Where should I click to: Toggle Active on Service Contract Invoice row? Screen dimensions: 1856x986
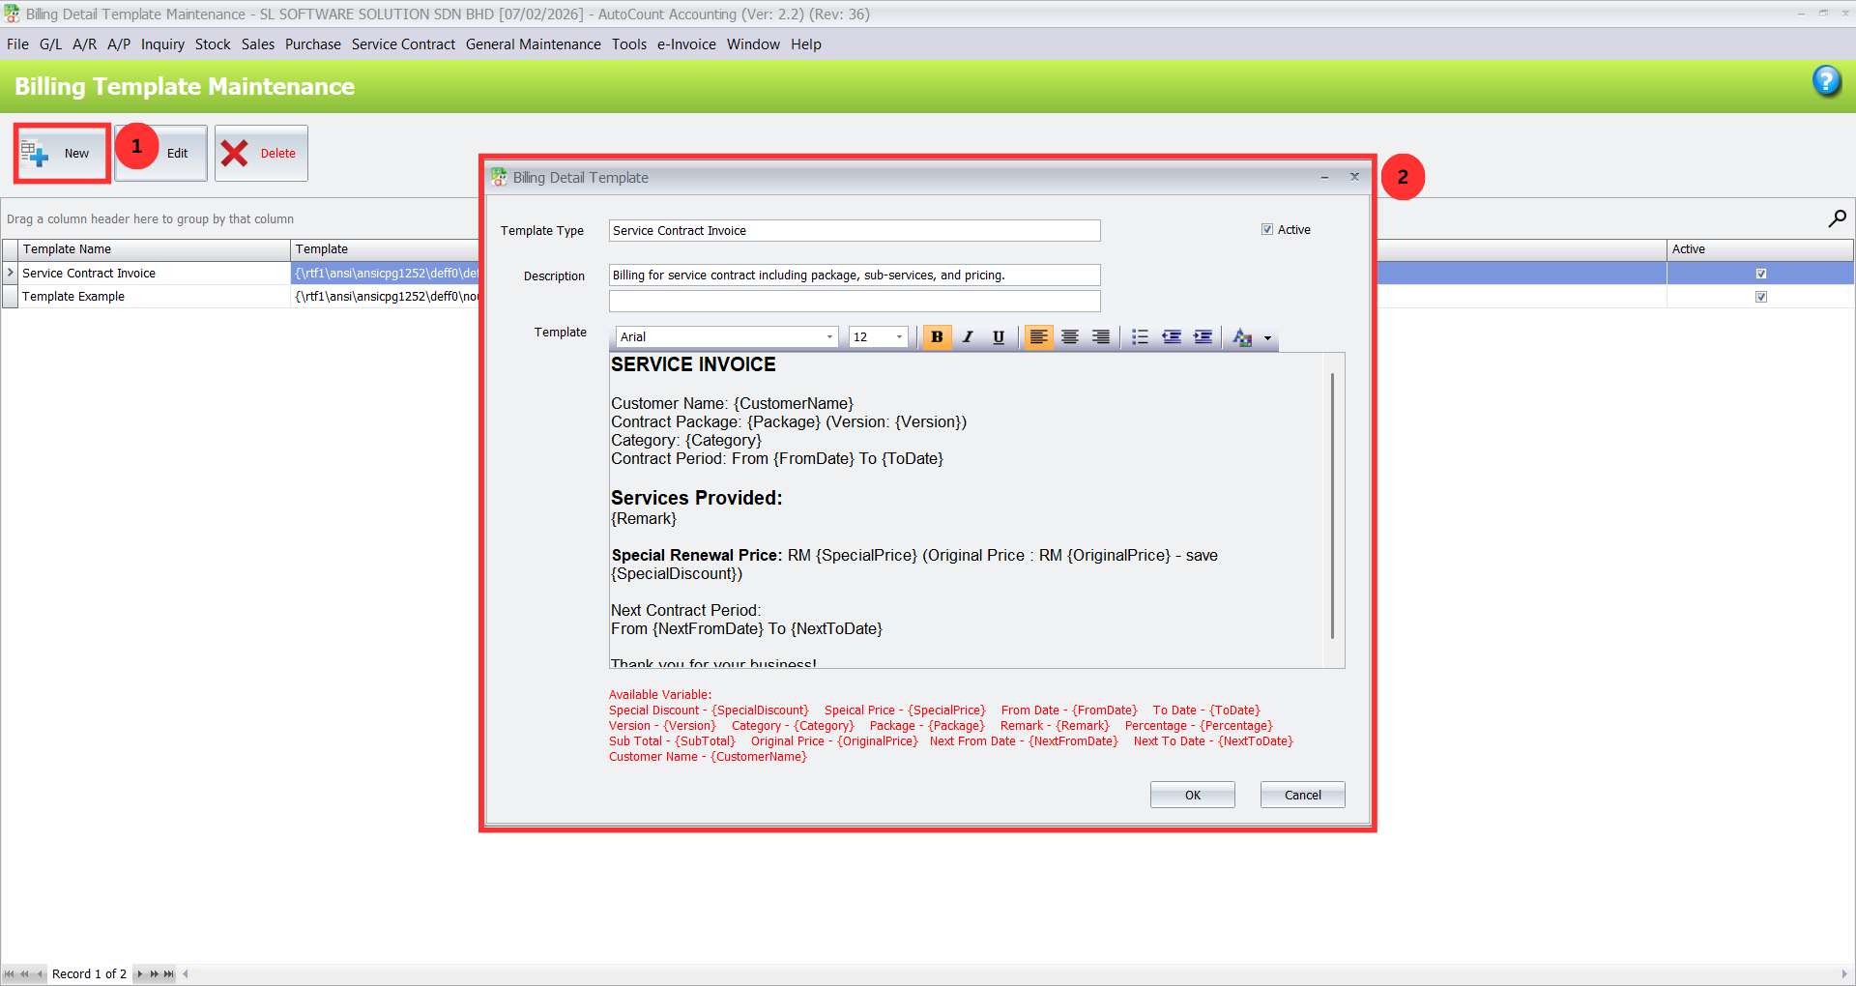click(1761, 274)
